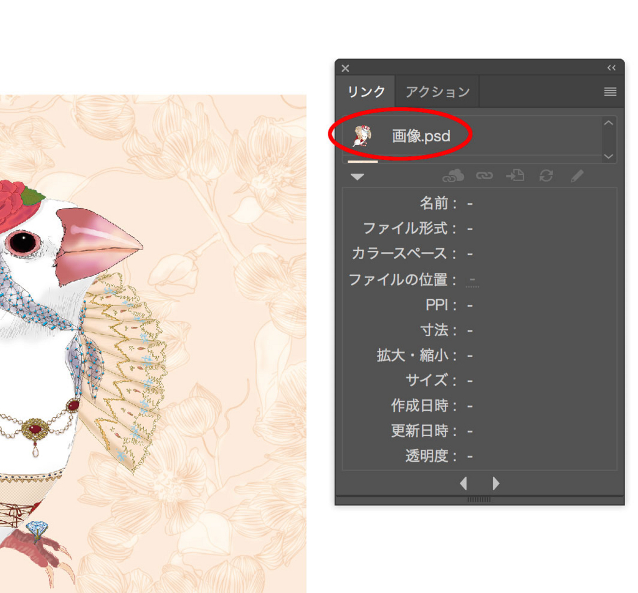The height and width of the screenshot is (593, 638).
Task: Go to next link with right arrow
Action: pos(495,483)
